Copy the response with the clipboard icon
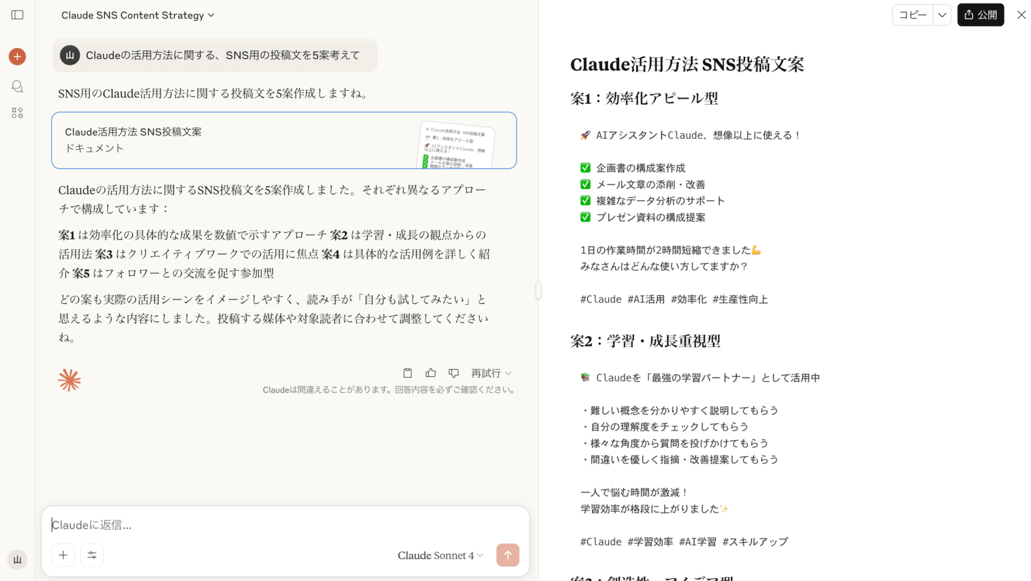Image resolution: width=1031 pixels, height=581 pixels. tap(407, 373)
